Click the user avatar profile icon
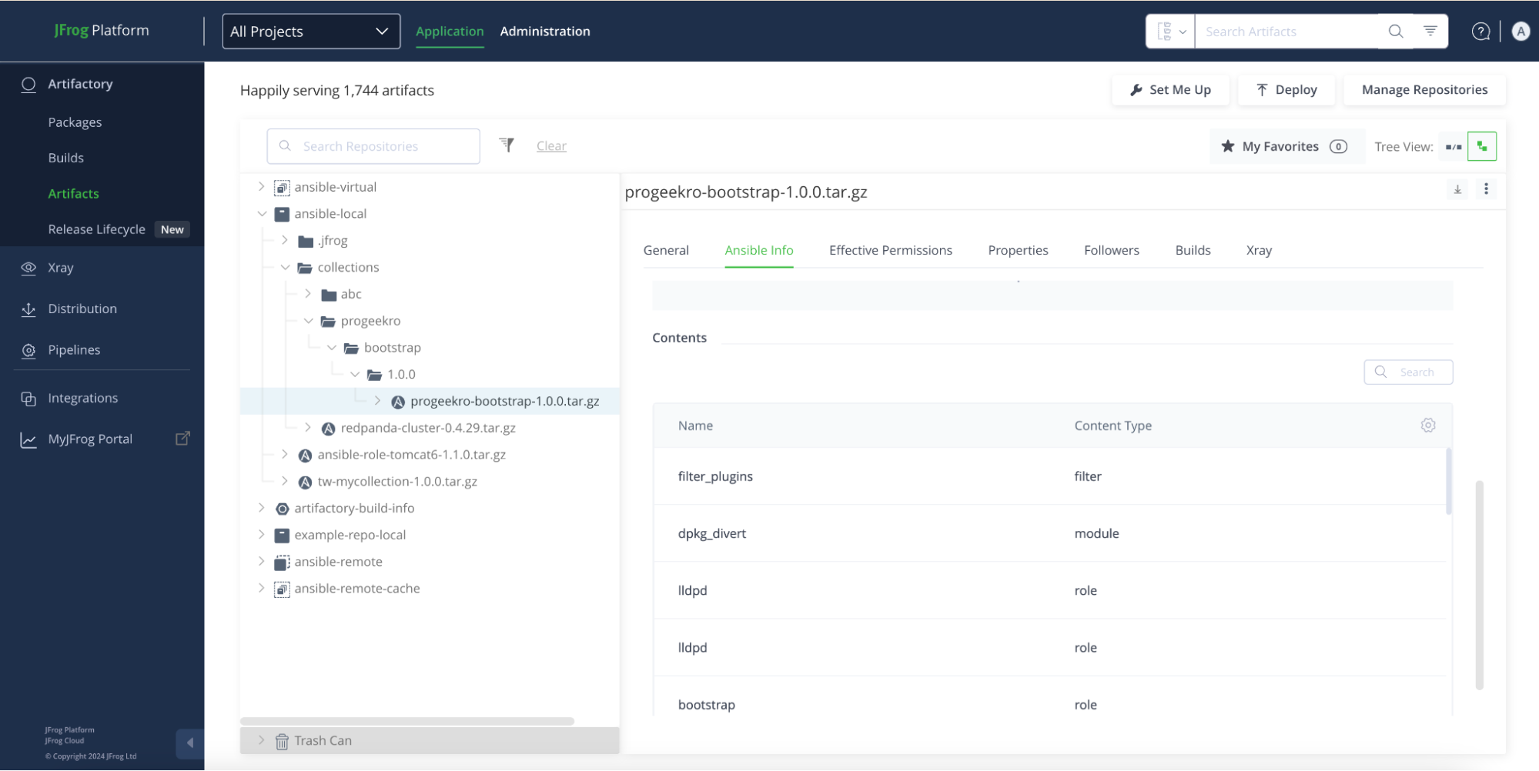Image resolution: width=1539 pixels, height=771 pixels. tap(1520, 32)
